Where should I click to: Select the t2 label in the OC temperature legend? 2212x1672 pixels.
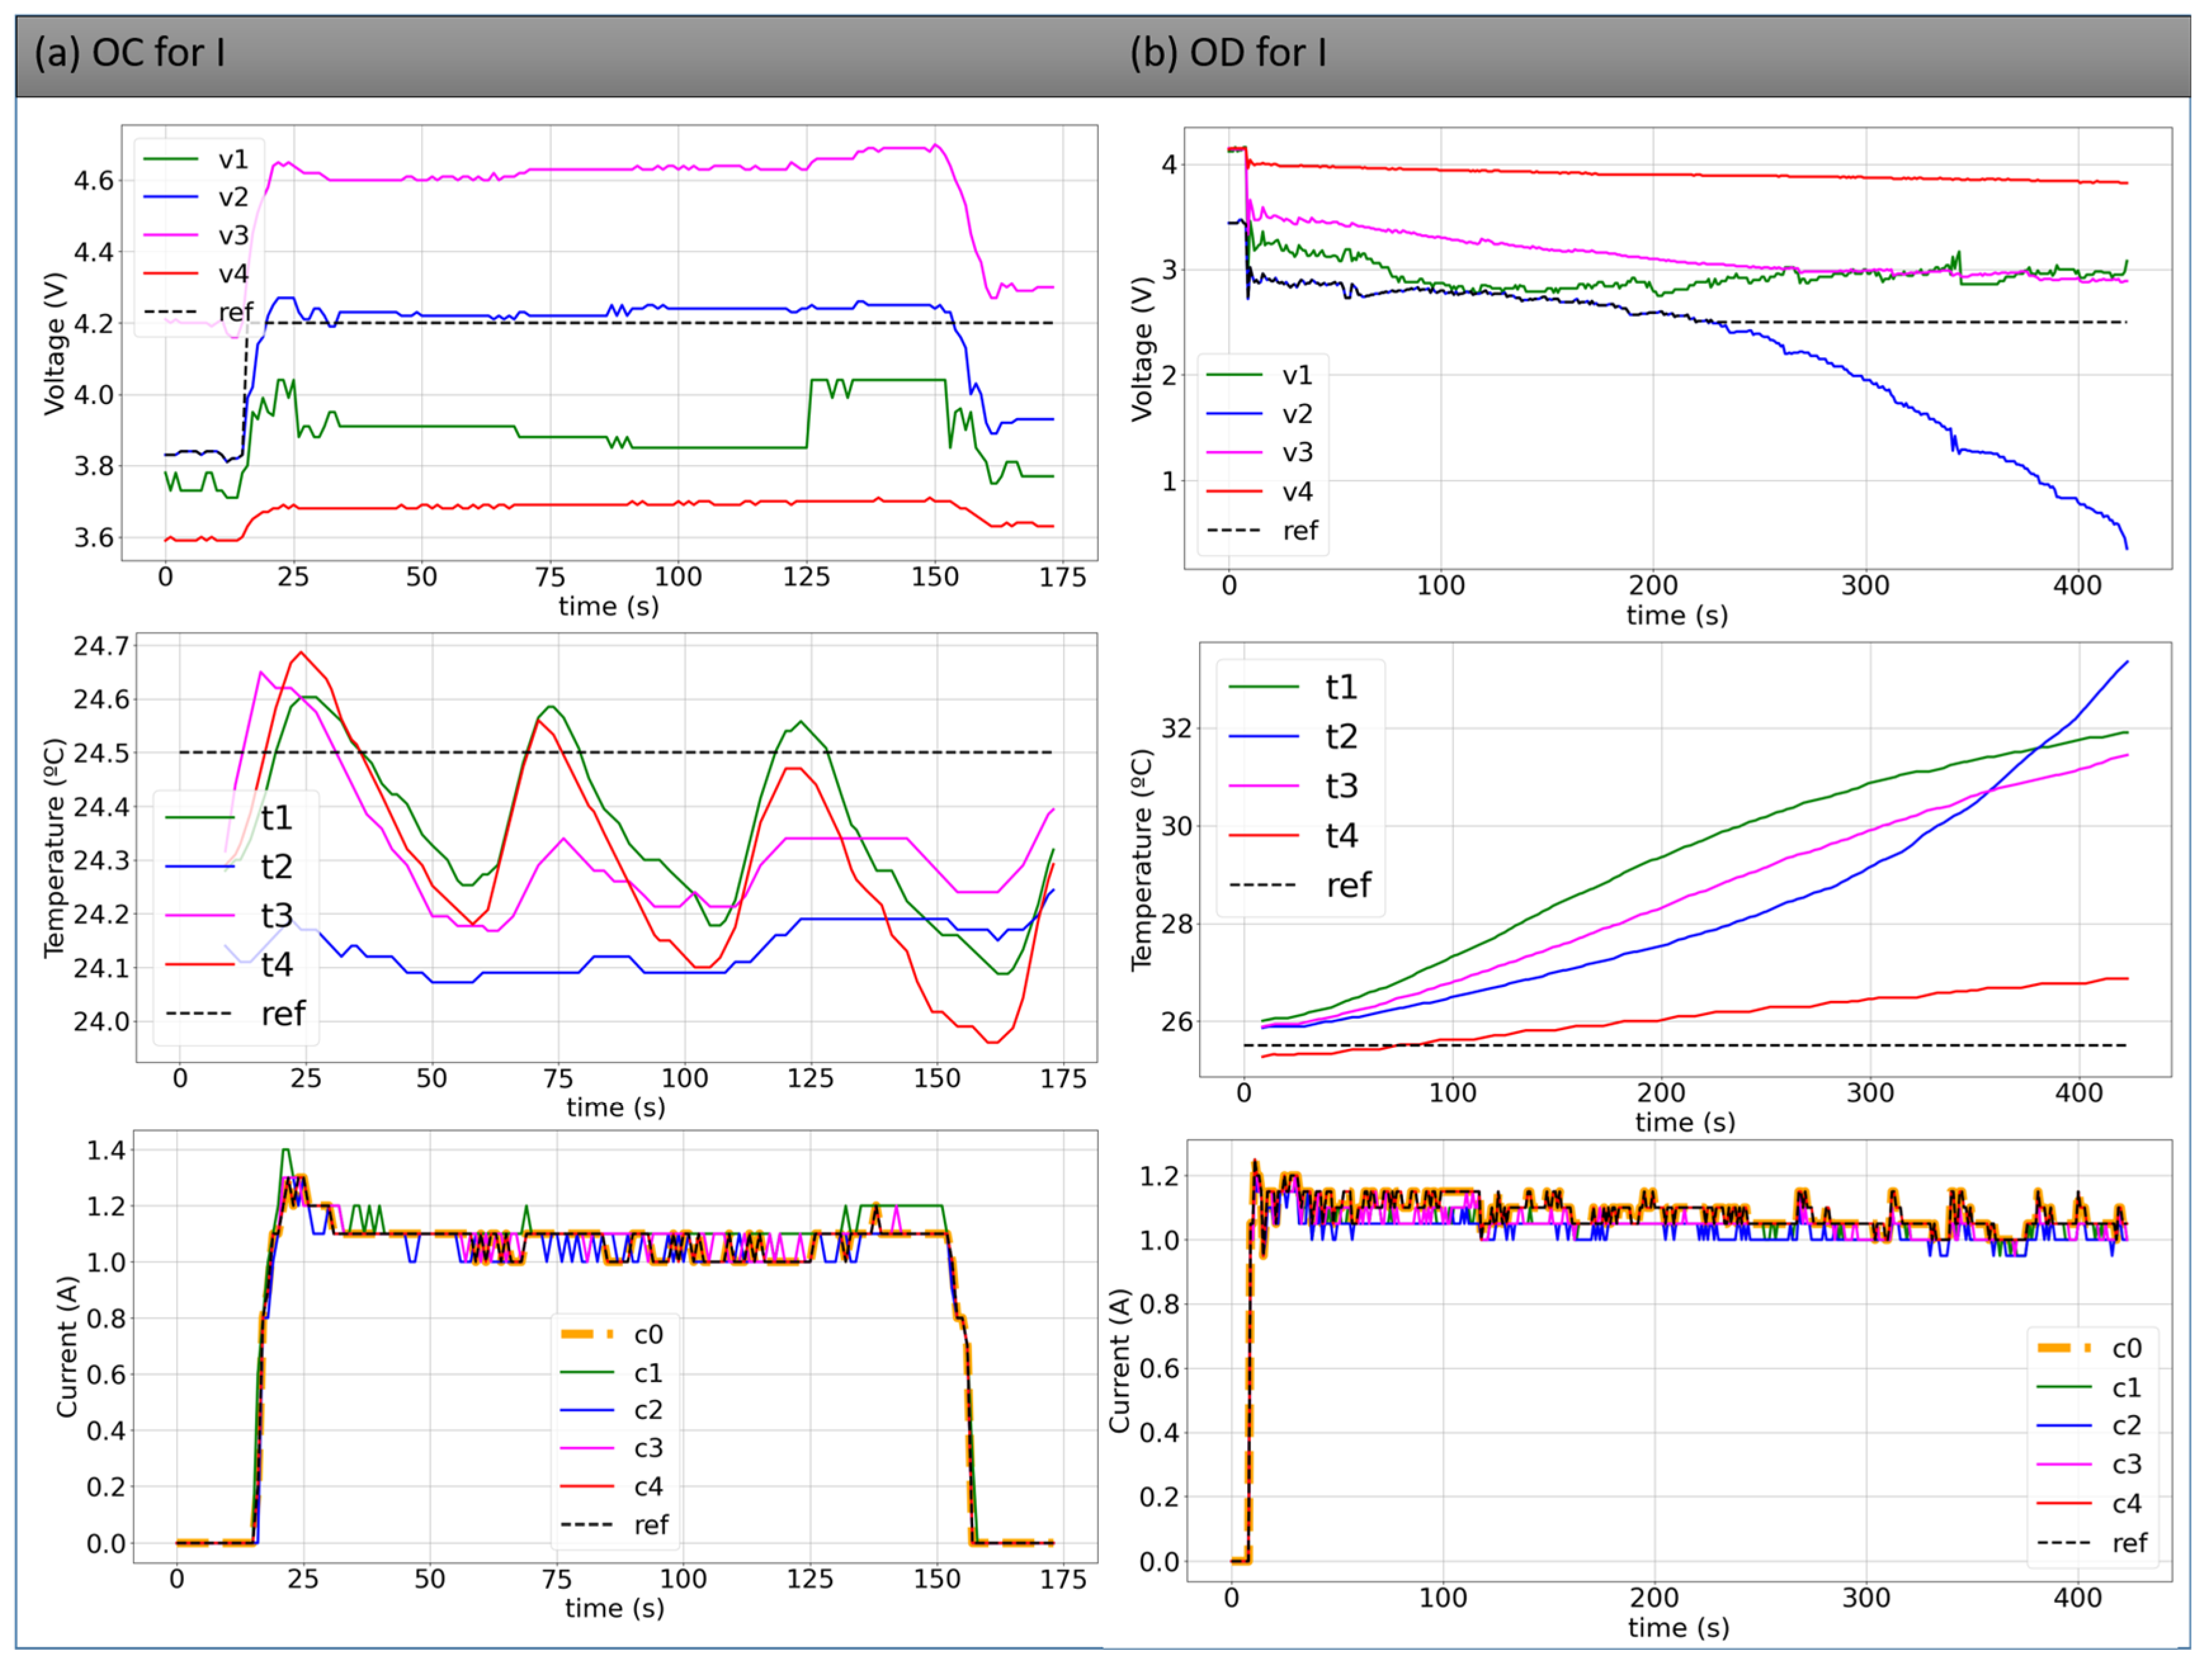coord(277,866)
